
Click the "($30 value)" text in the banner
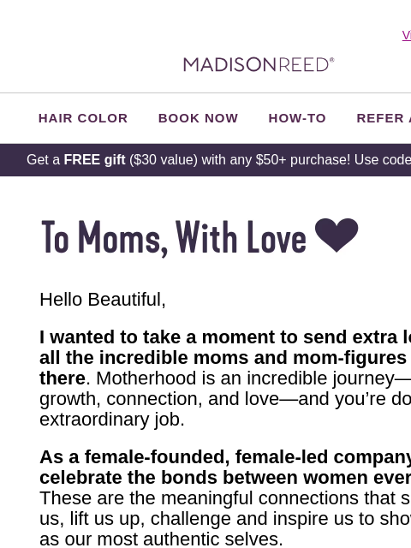coord(164,160)
